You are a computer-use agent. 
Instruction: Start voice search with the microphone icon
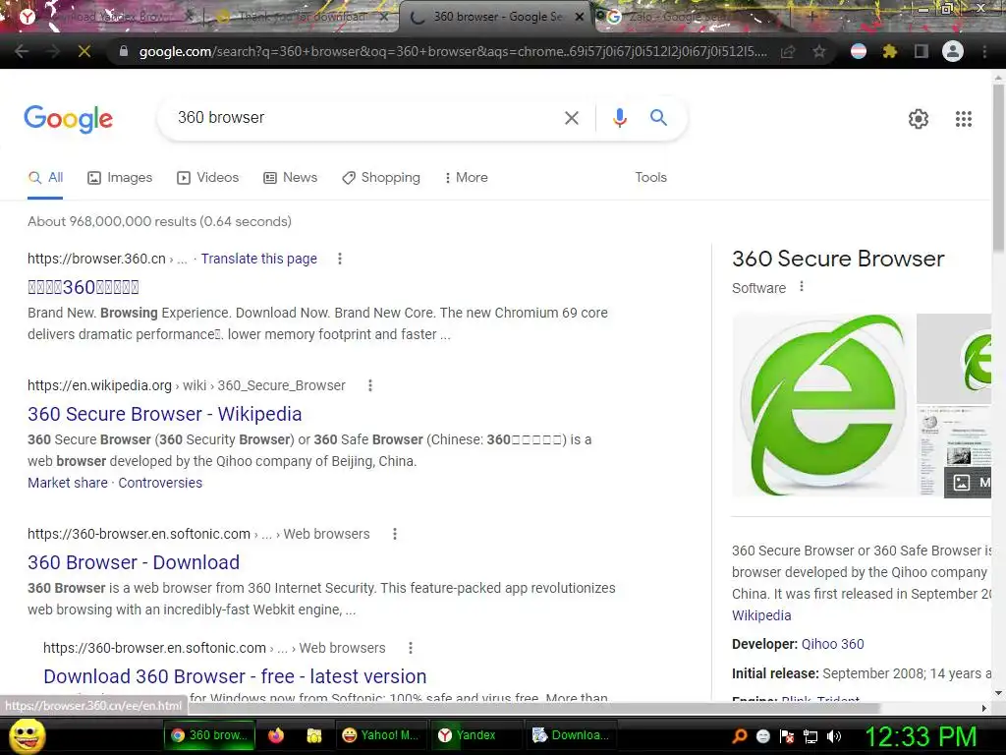coord(619,118)
